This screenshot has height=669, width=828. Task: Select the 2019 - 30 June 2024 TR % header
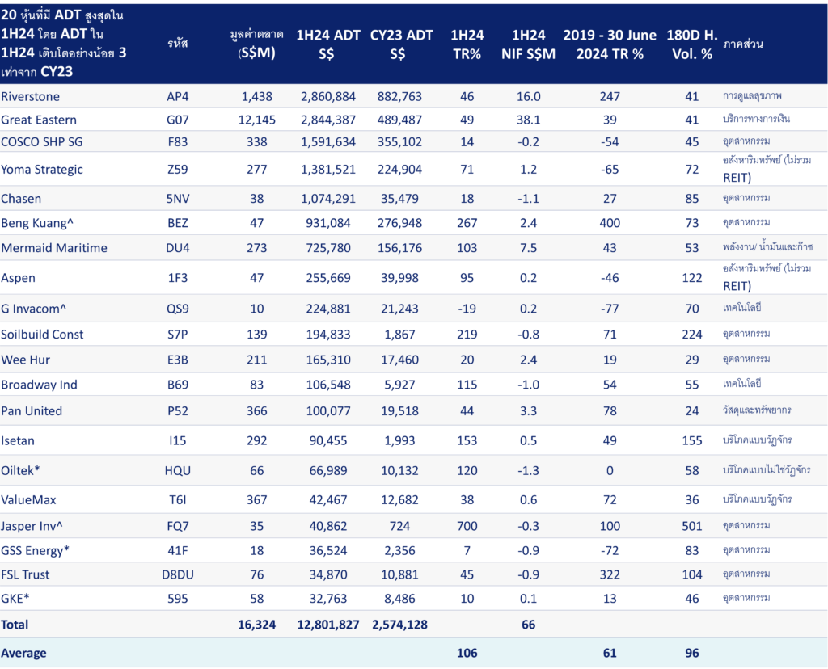(x=610, y=44)
